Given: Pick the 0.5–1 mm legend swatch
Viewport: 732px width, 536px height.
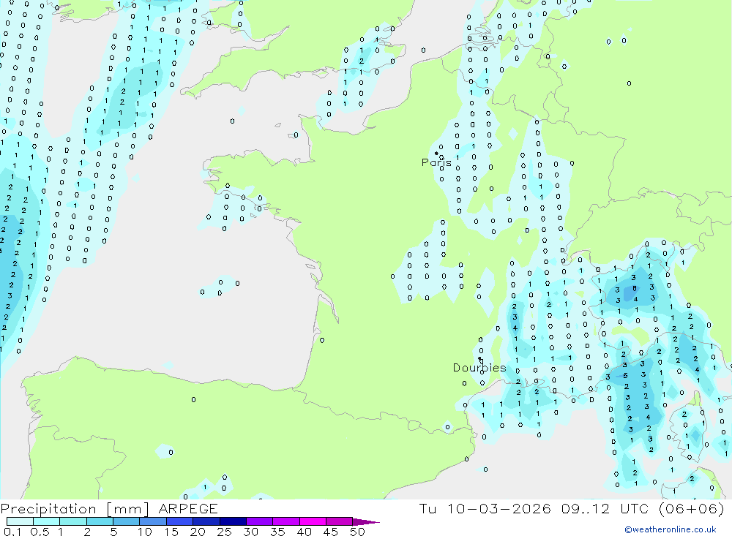Looking at the screenshot, I should tap(46, 521).
